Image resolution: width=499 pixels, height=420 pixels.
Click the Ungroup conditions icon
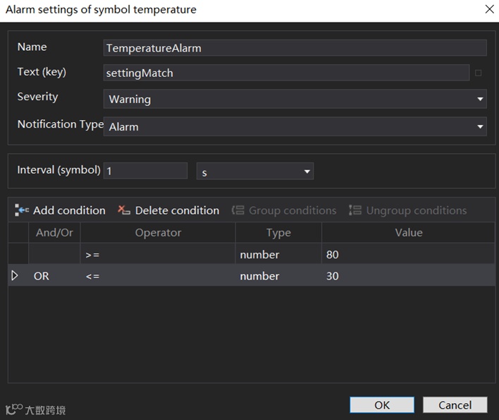tap(355, 210)
